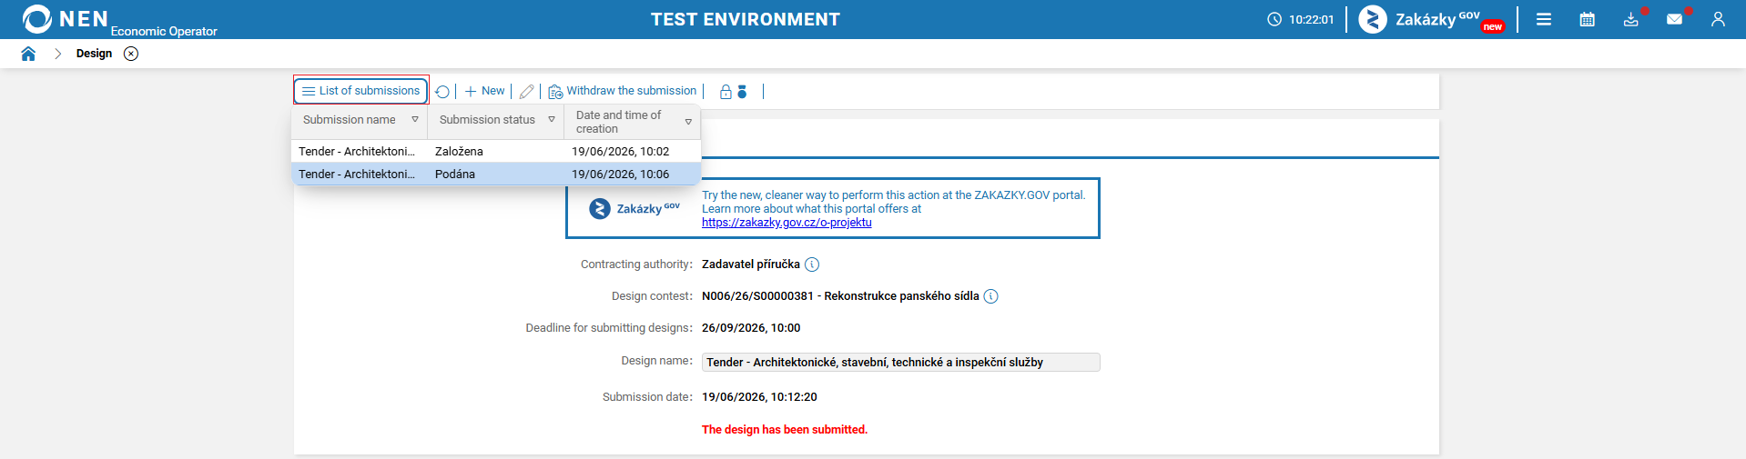Open the messages envelope icon
This screenshot has height=459, width=1746.
(1675, 19)
